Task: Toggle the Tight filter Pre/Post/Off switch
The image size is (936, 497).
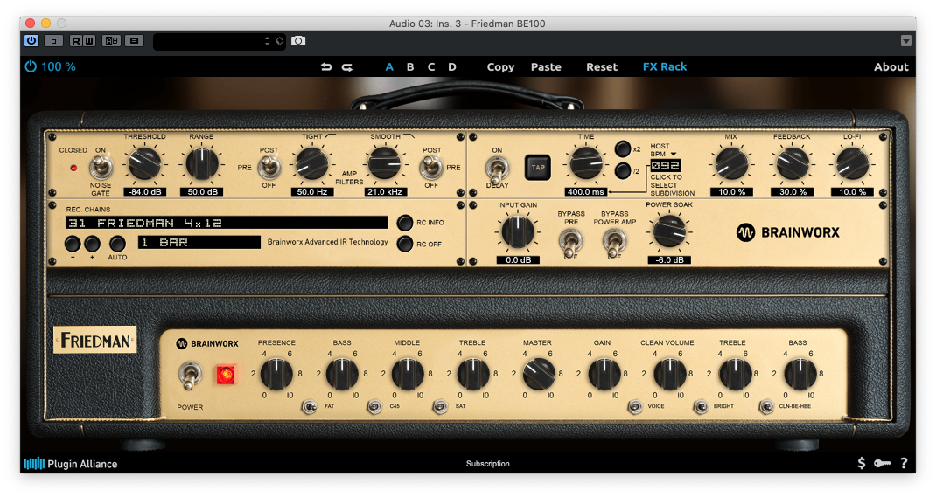Action: [269, 168]
